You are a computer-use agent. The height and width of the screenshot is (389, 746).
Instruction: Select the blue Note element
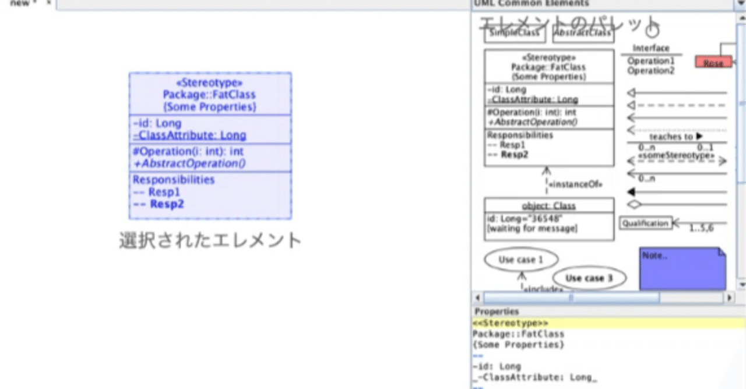coord(682,269)
